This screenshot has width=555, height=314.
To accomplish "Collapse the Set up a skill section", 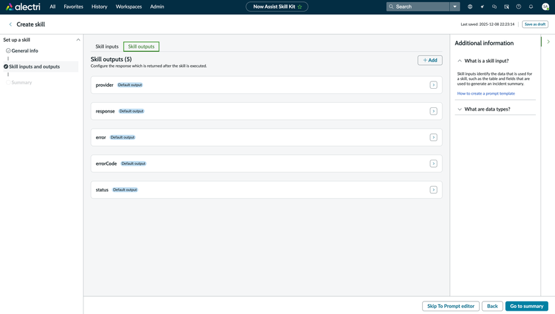I will click(x=78, y=40).
